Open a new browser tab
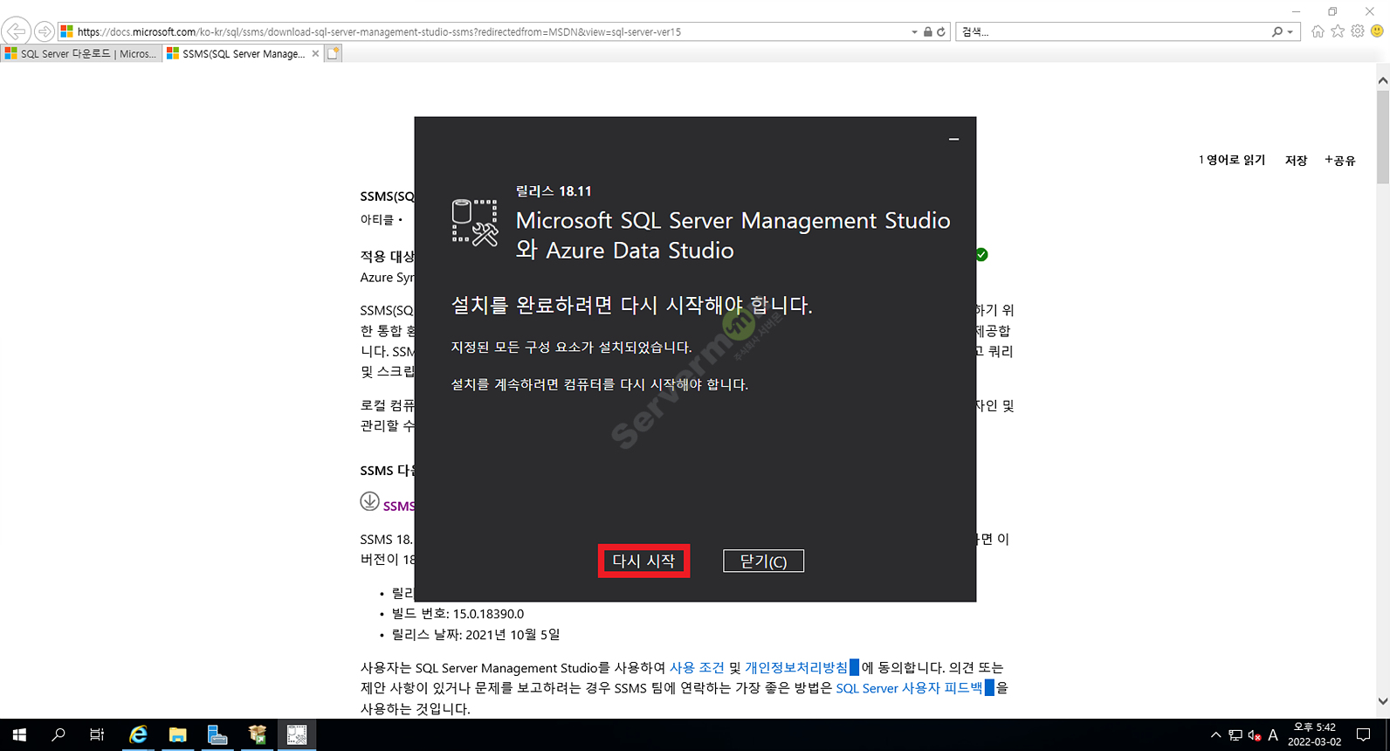 (333, 53)
